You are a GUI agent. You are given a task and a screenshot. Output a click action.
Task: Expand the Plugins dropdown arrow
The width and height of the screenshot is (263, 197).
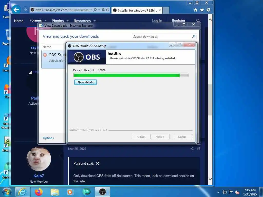pos(68,21)
